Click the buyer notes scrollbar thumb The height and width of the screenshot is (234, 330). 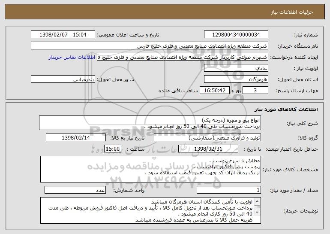(257, 207)
